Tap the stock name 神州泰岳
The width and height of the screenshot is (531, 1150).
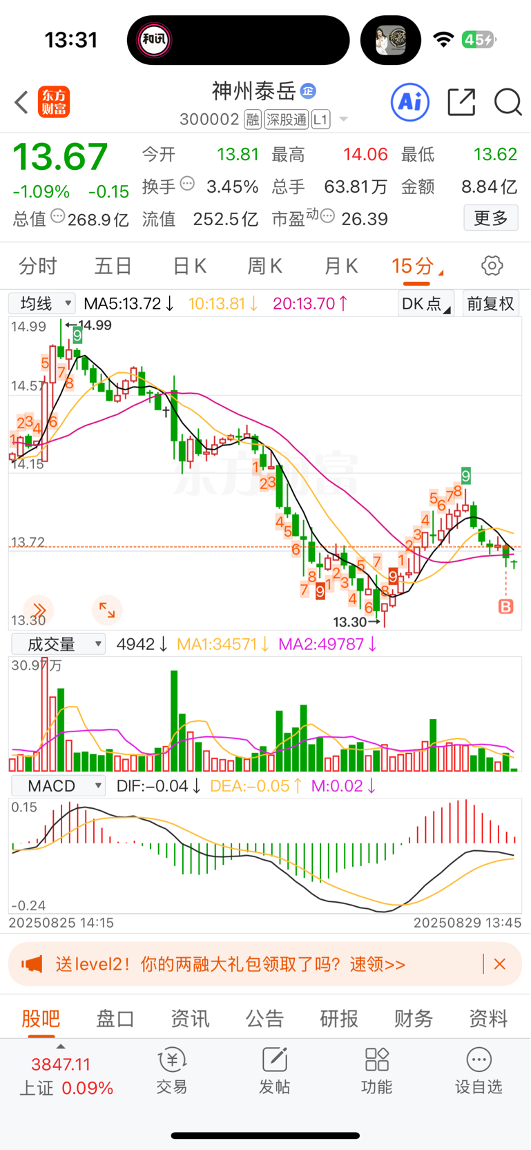[x=254, y=90]
